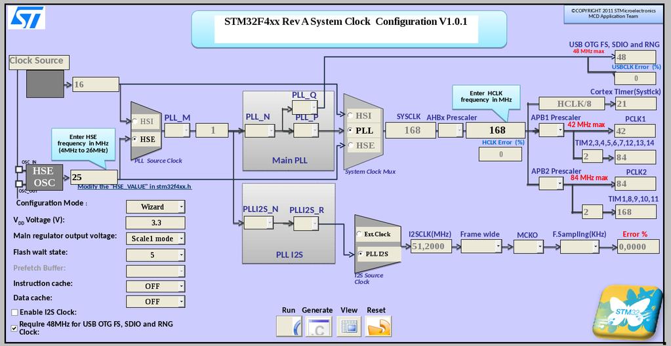Click the ST logo at top left

click(x=26, y=18)
